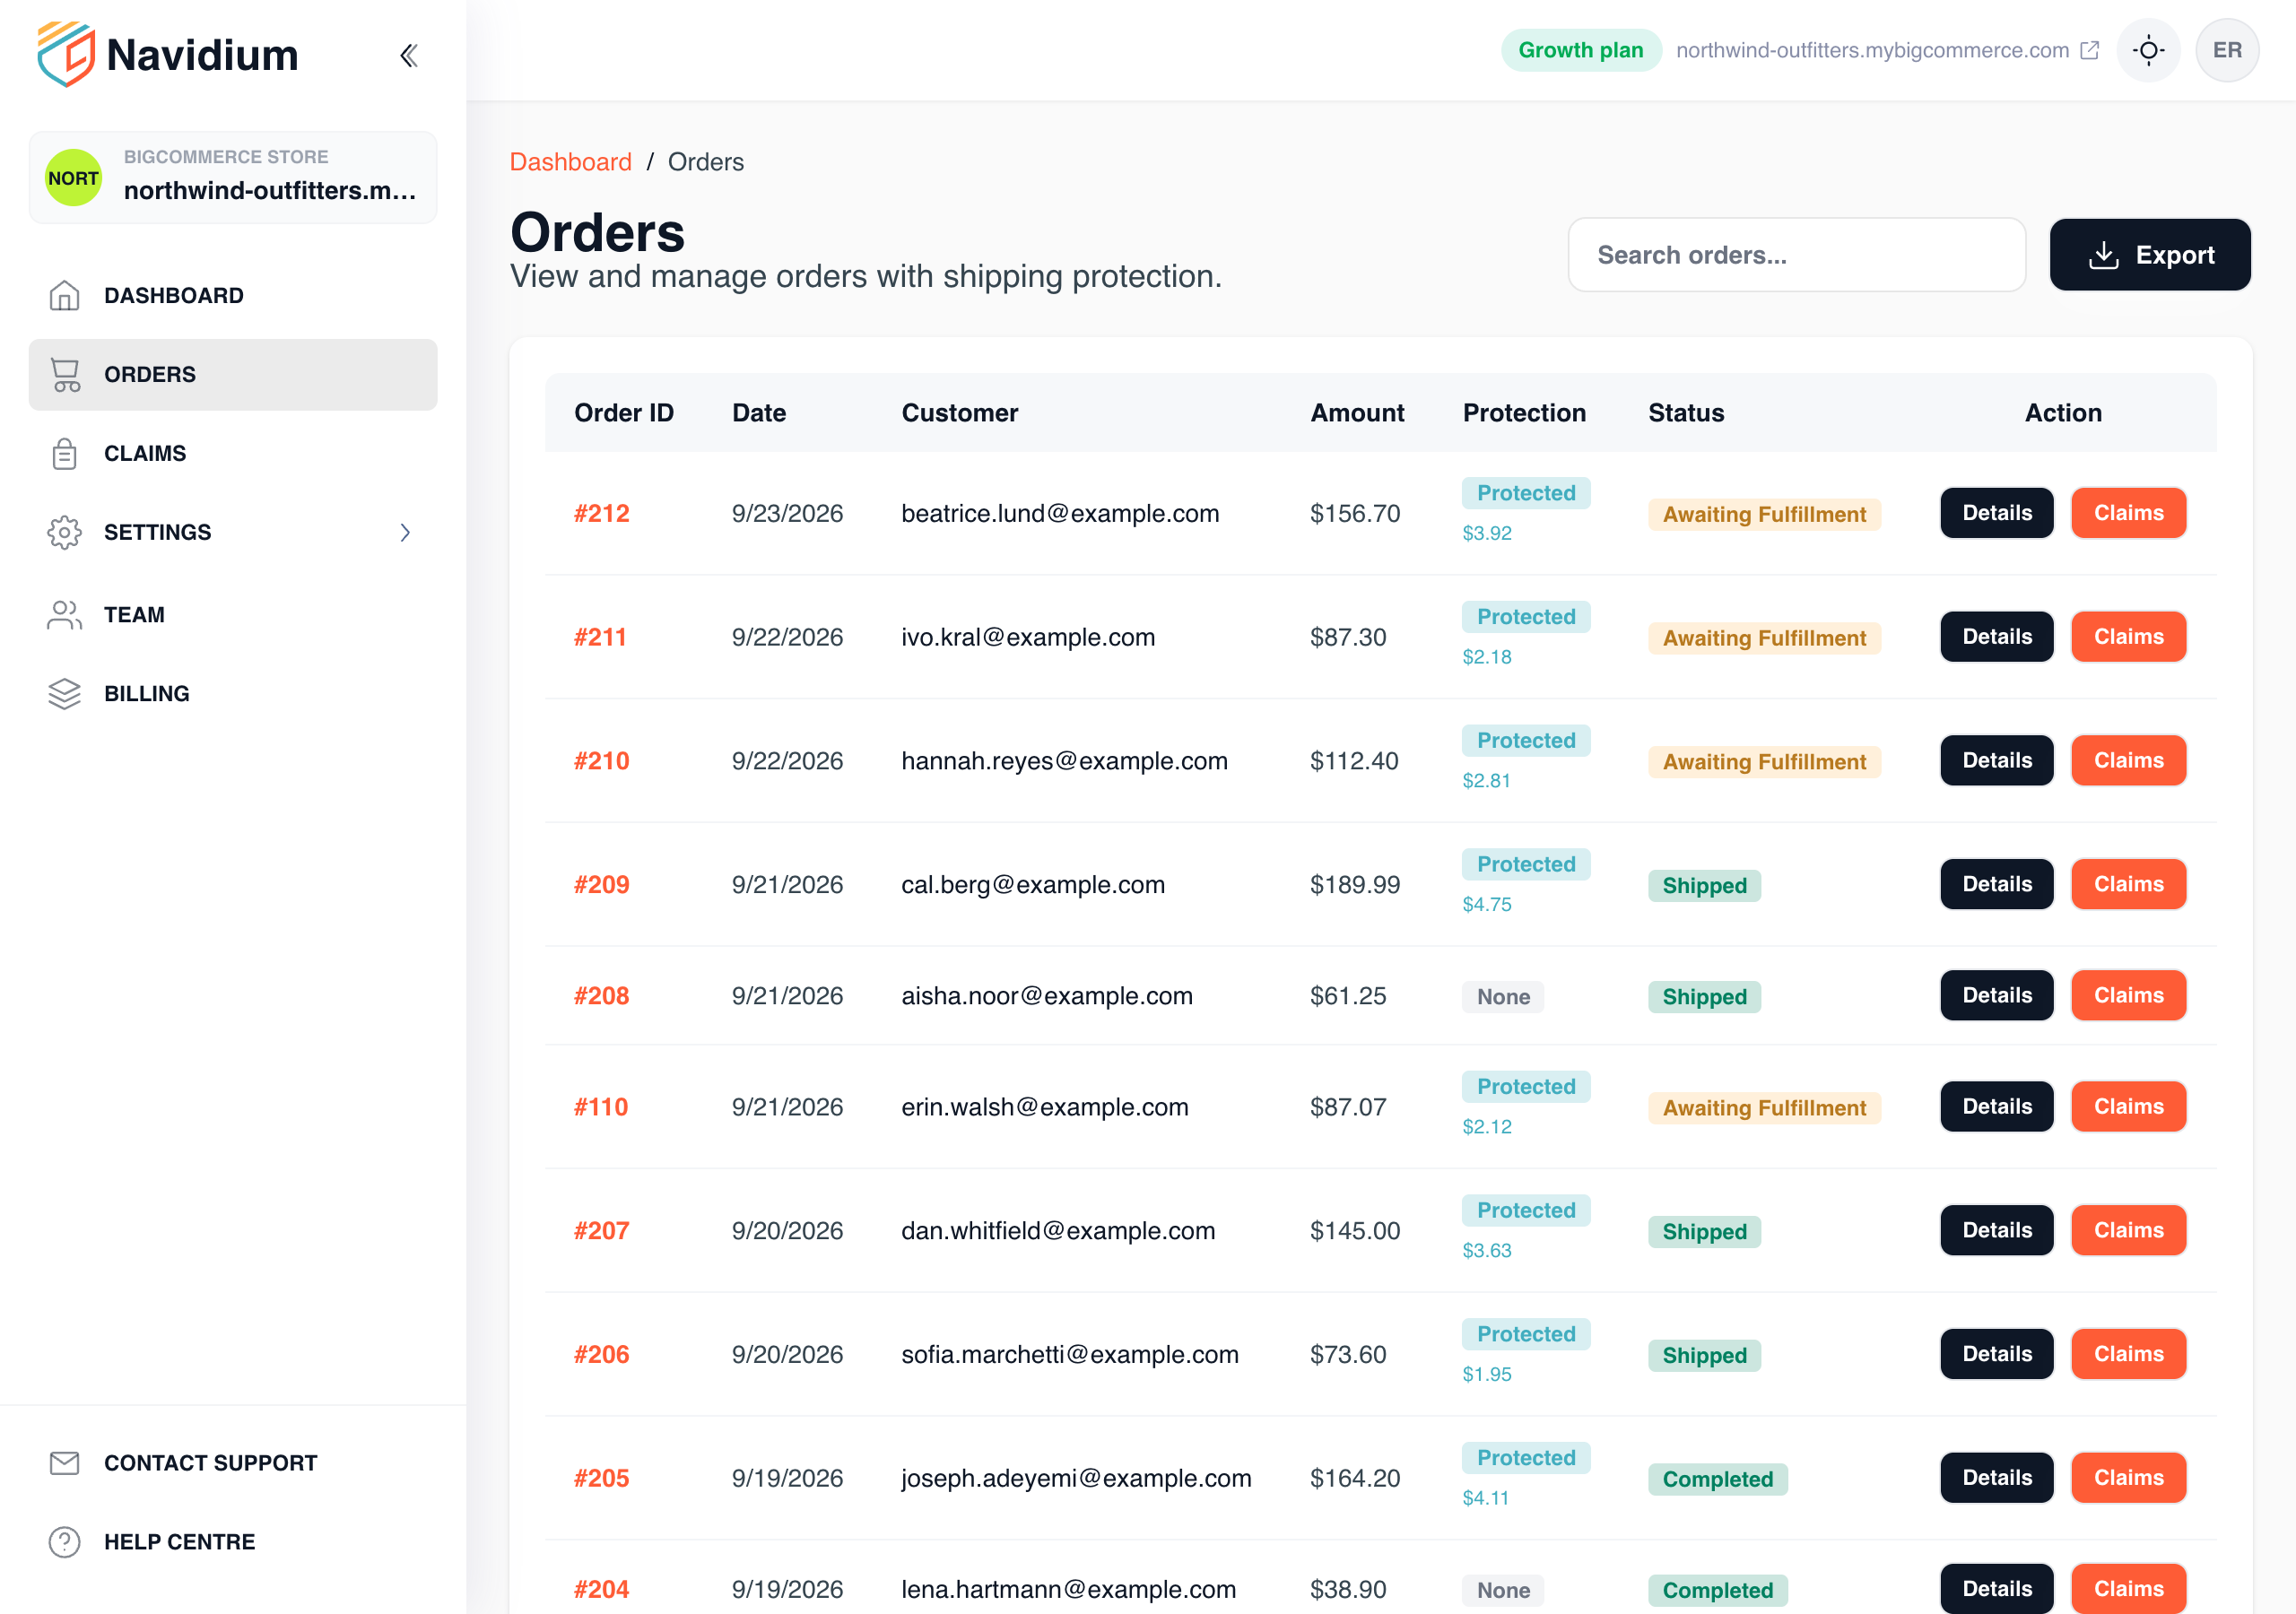Viewport: 2296px width, 1614px height.
Task: Click the Orders cart icon in sidebar
Action: pyautogui.click(x=65, y=375)
